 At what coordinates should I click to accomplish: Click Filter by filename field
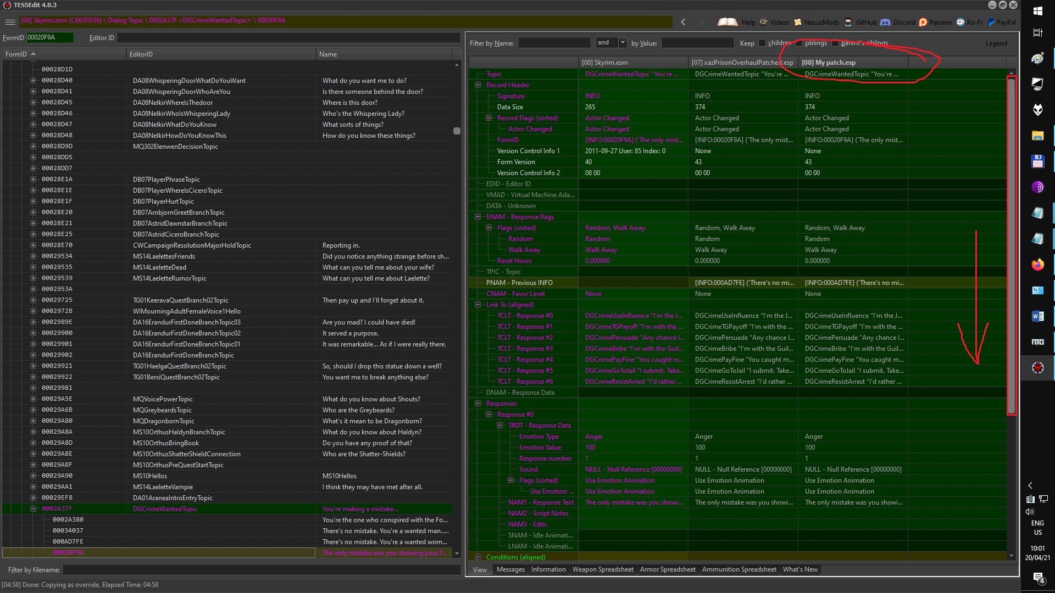pyautogui.click(x=262, y=570)
